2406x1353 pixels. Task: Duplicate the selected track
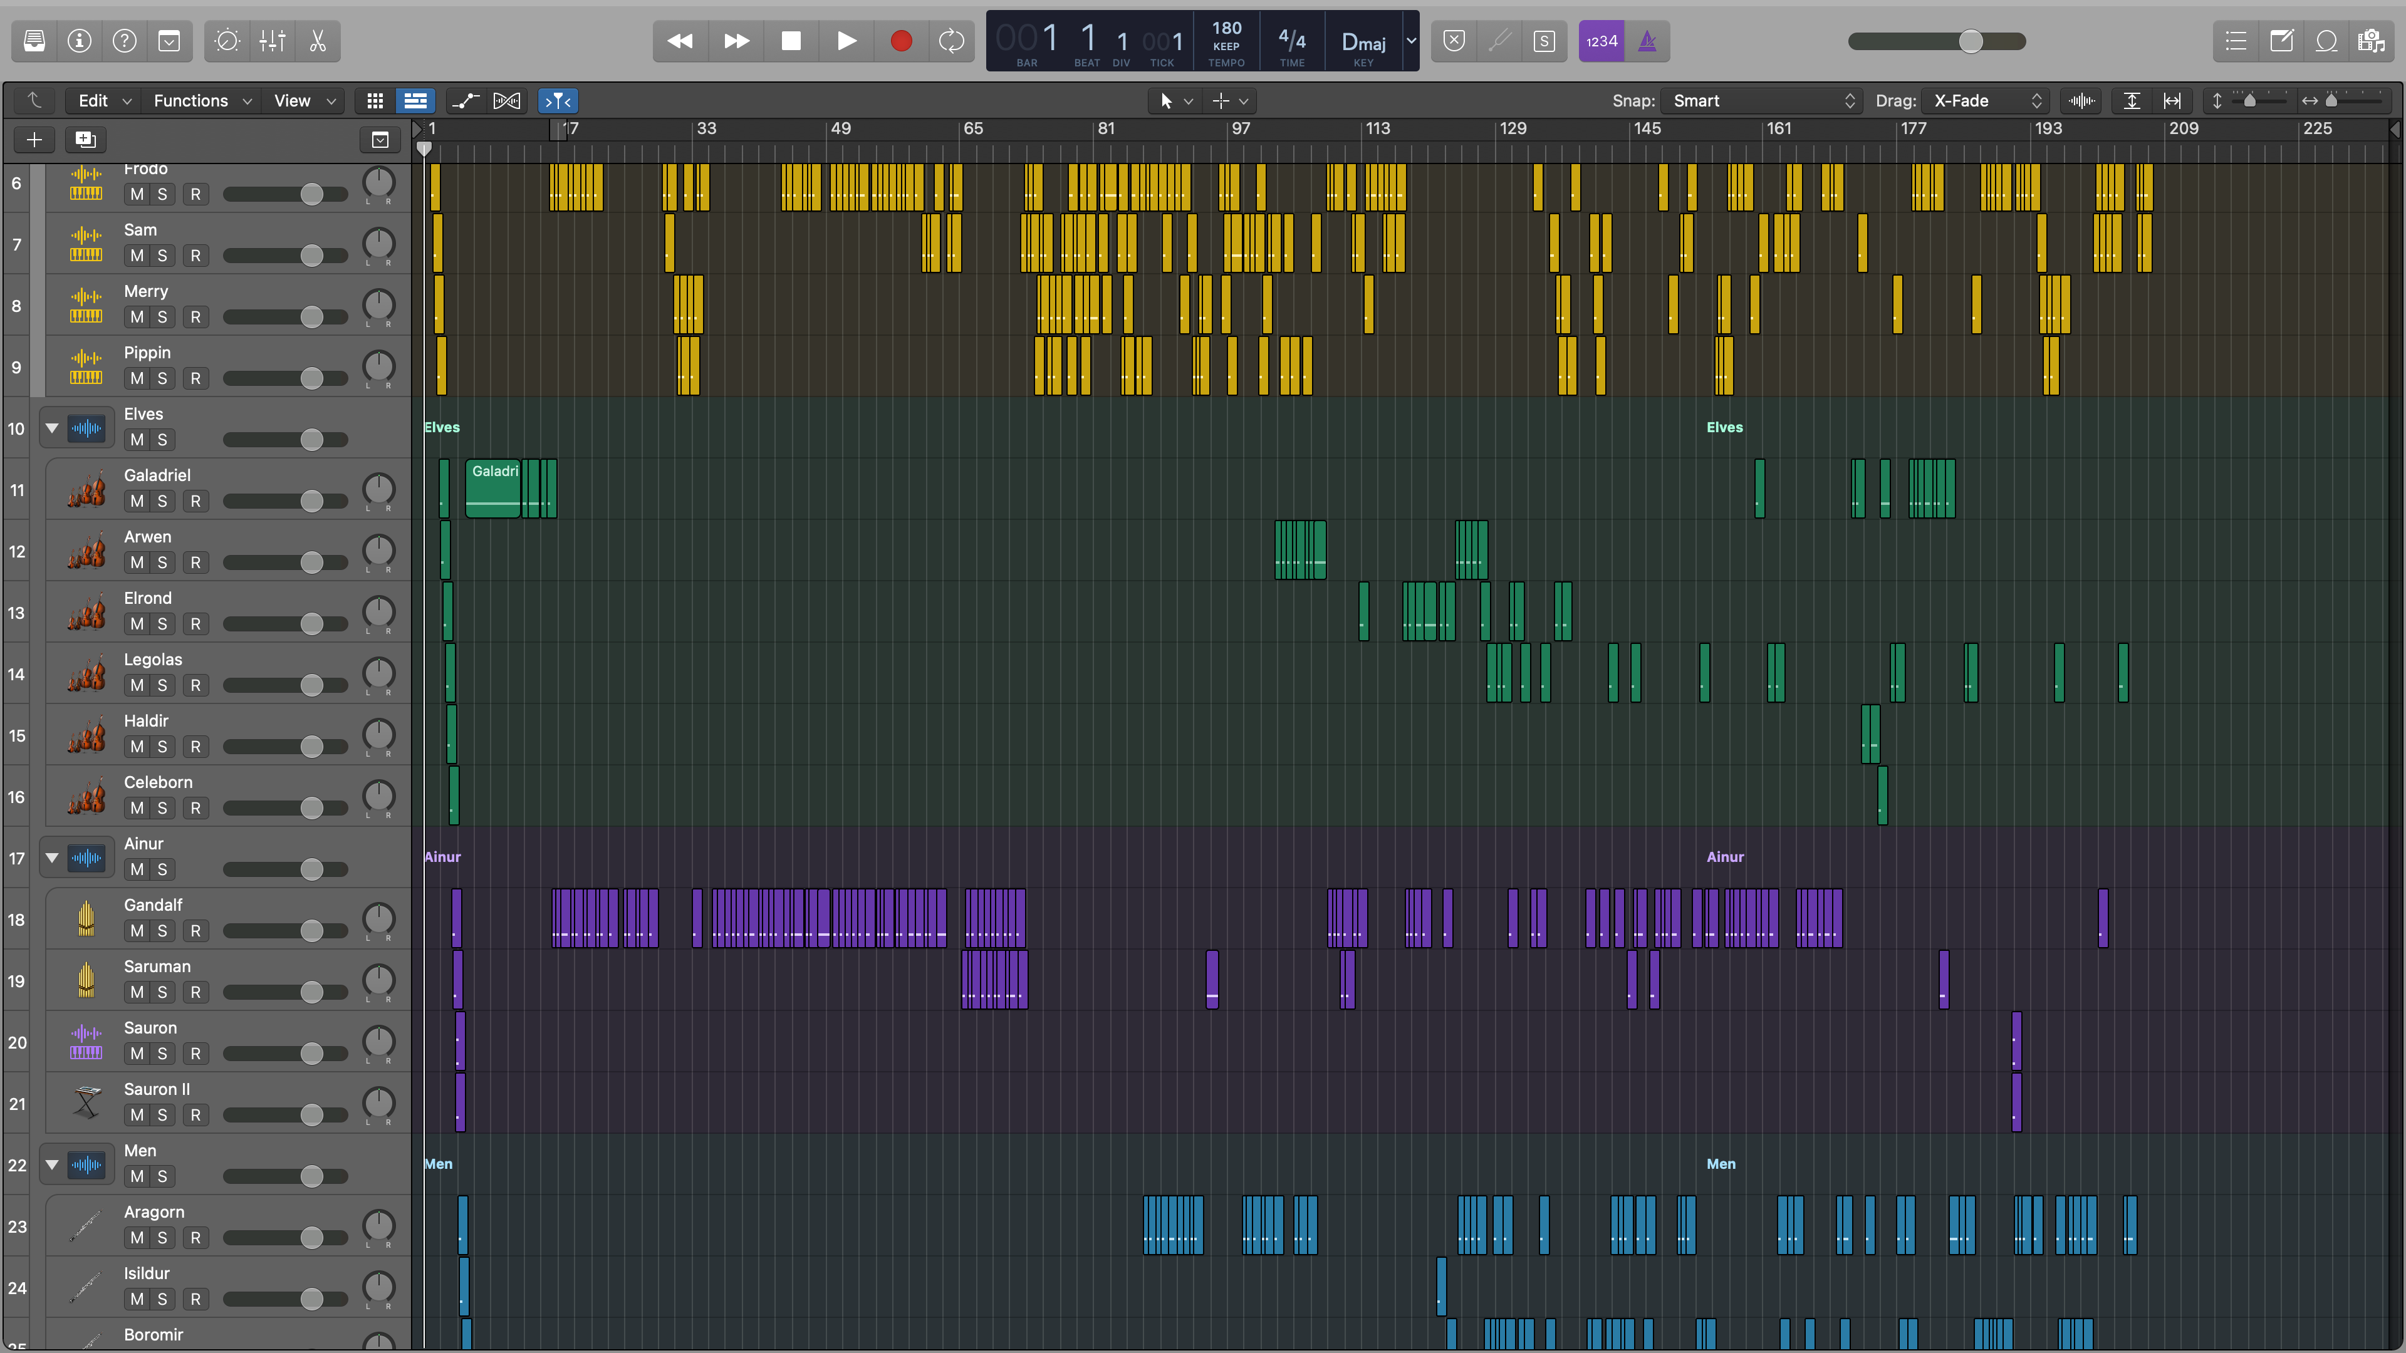pos(85,139)
